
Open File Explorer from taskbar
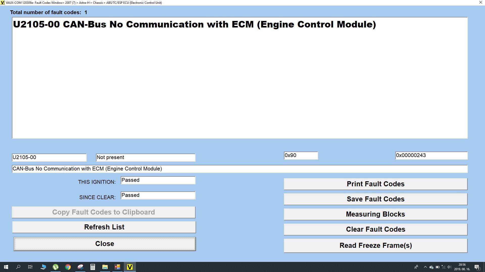tap(105, 267)
